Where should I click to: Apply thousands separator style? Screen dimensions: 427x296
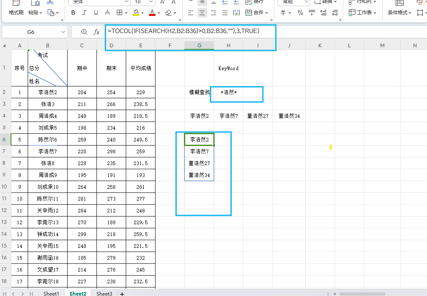click(312, 13)
